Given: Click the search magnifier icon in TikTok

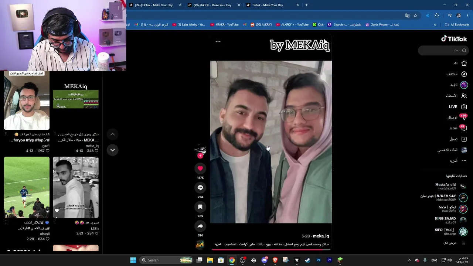Looking at the screenshot, I should pos(464,51).
